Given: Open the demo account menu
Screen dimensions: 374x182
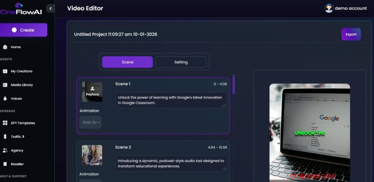Looking at the screenshot, I should pos(346,8).
